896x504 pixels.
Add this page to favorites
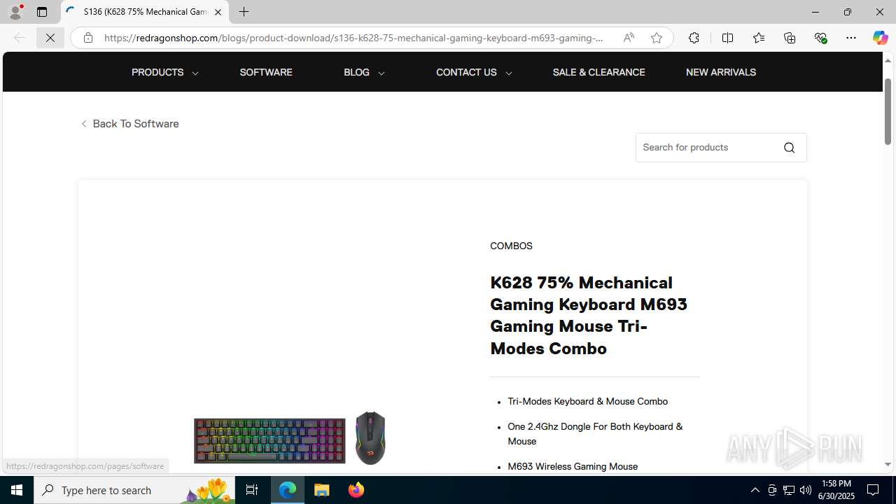click(656, 38)
